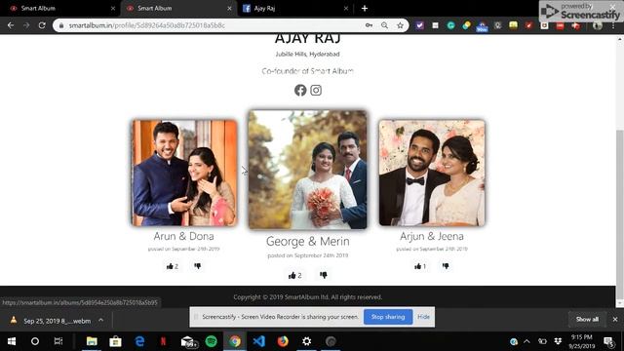
Task: Close the Ajay Raj tab
Action: pos(345,9)
